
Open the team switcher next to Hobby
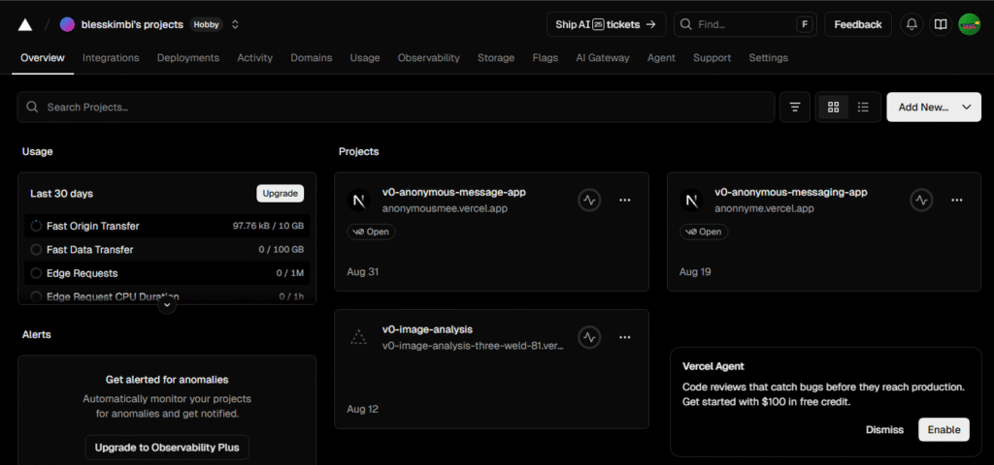click(235, 24)
